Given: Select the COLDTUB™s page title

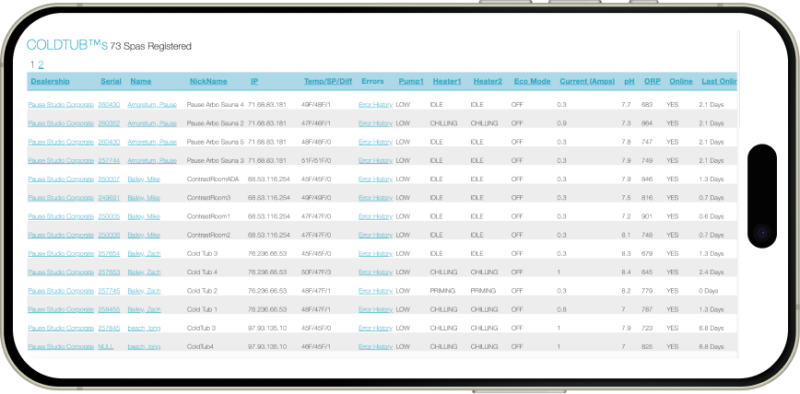Looking at the screenshot, I should click(67, 45).
